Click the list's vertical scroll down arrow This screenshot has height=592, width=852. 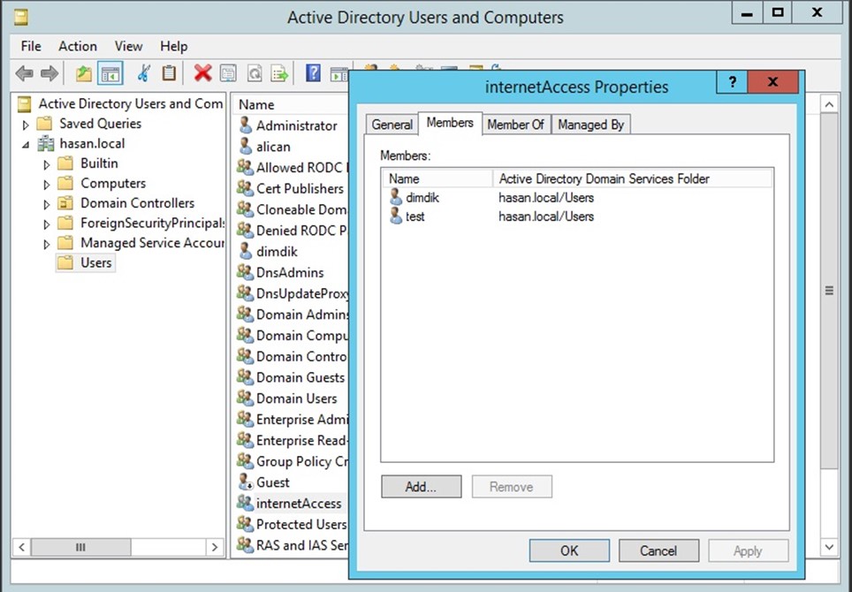(829, 547)
